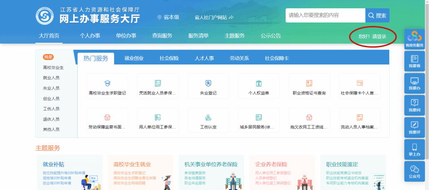Click 养老待遇服务 link

pos(195,178)
